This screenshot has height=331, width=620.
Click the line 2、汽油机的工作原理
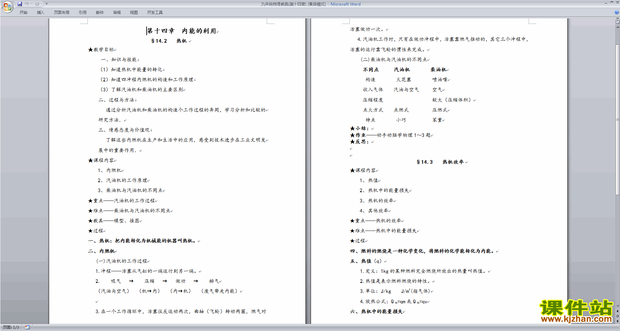pyautogui.click(x=123, y=180)
